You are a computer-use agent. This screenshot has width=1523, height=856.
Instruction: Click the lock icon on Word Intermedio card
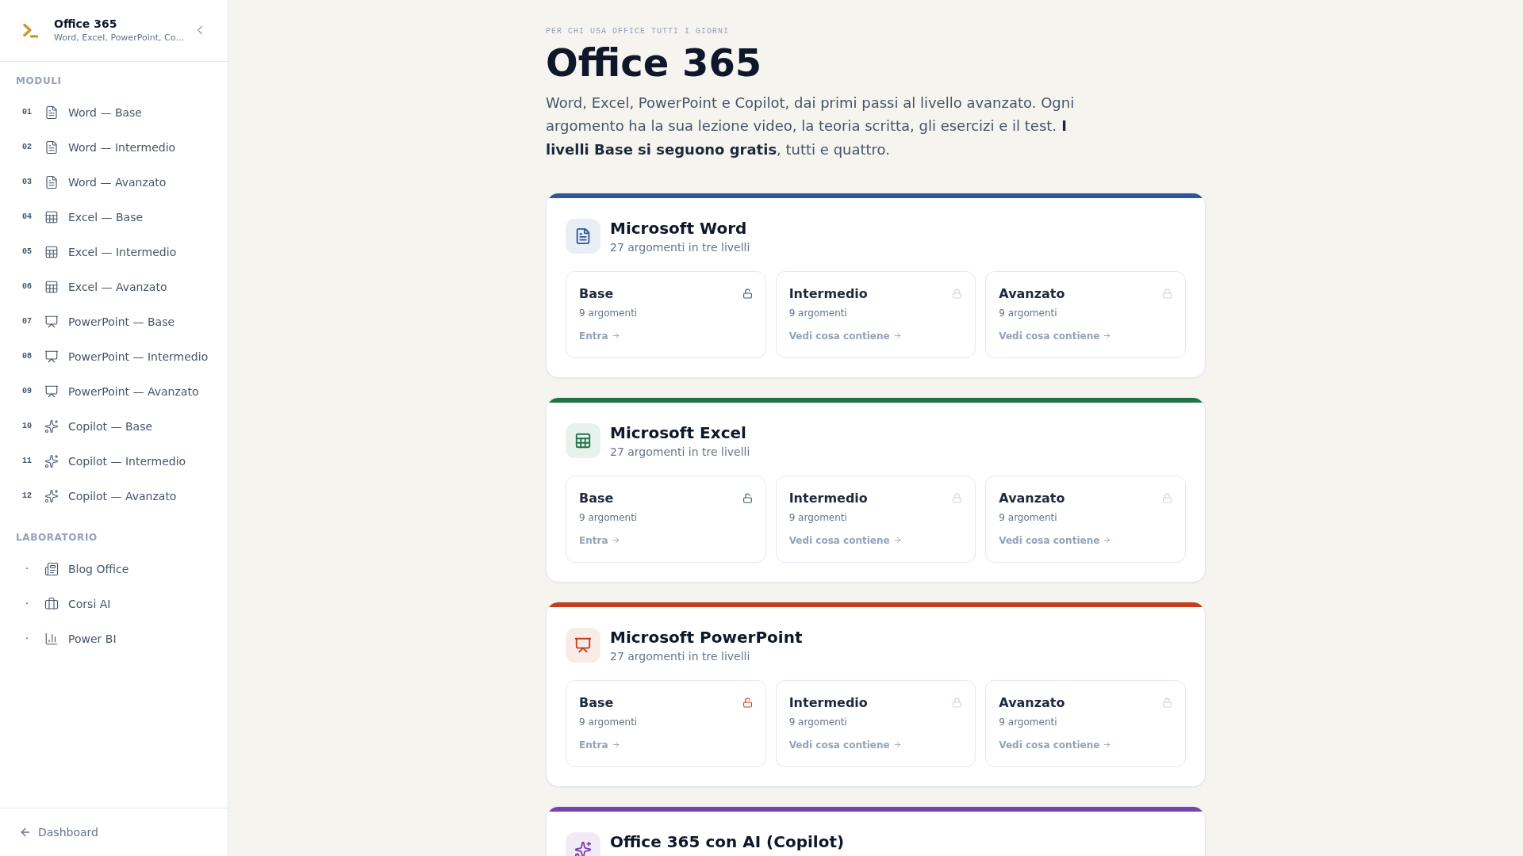pyautogui.click(x=957, y=294)
